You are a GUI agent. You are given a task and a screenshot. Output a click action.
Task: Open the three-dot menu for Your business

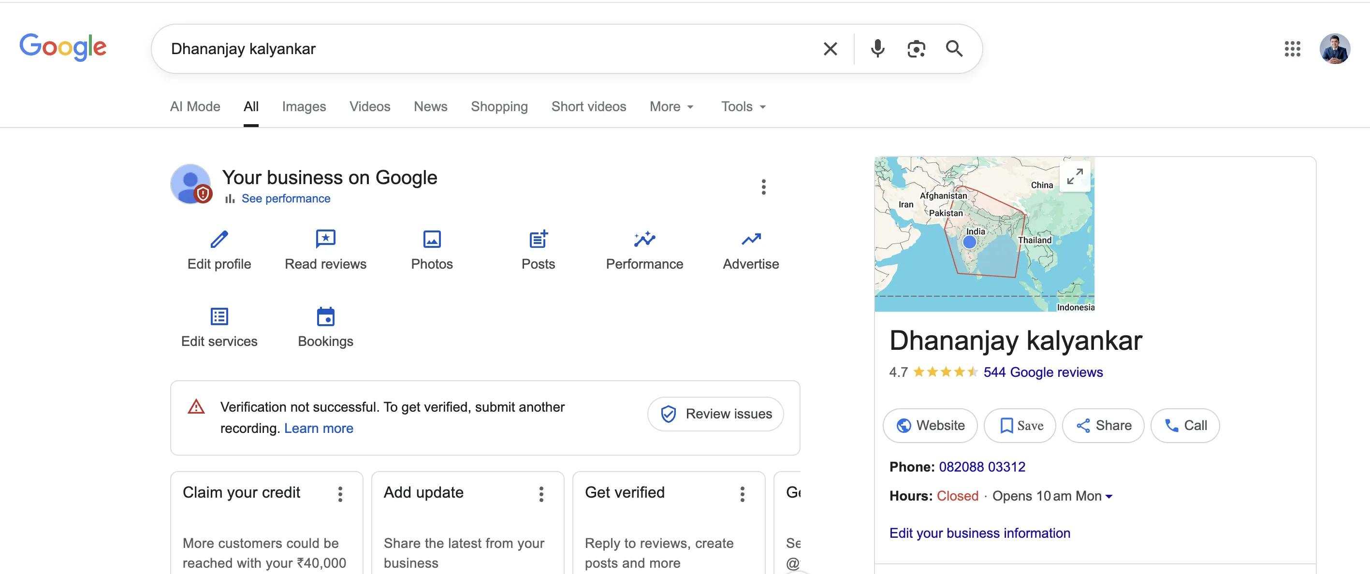click(763, 187)
